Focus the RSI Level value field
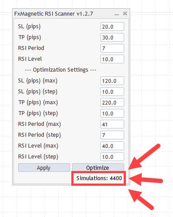The height and width of the screenshot is (217, 173). pos(112,59)
